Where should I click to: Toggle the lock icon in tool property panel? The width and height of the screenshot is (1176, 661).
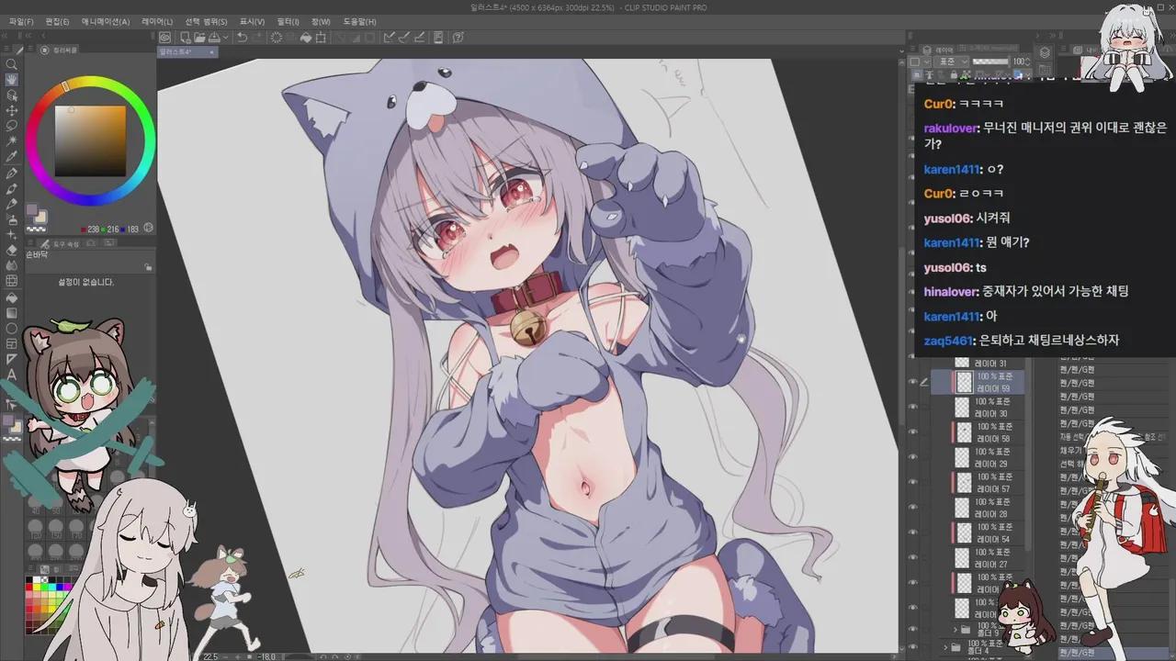coord(148,267)
